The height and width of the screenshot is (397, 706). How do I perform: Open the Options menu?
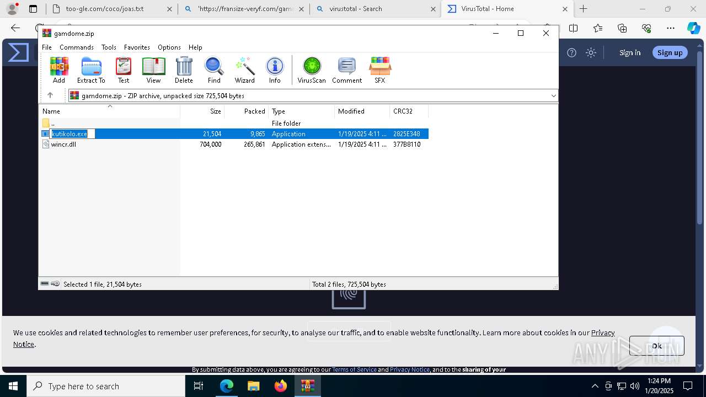[169, 47]
